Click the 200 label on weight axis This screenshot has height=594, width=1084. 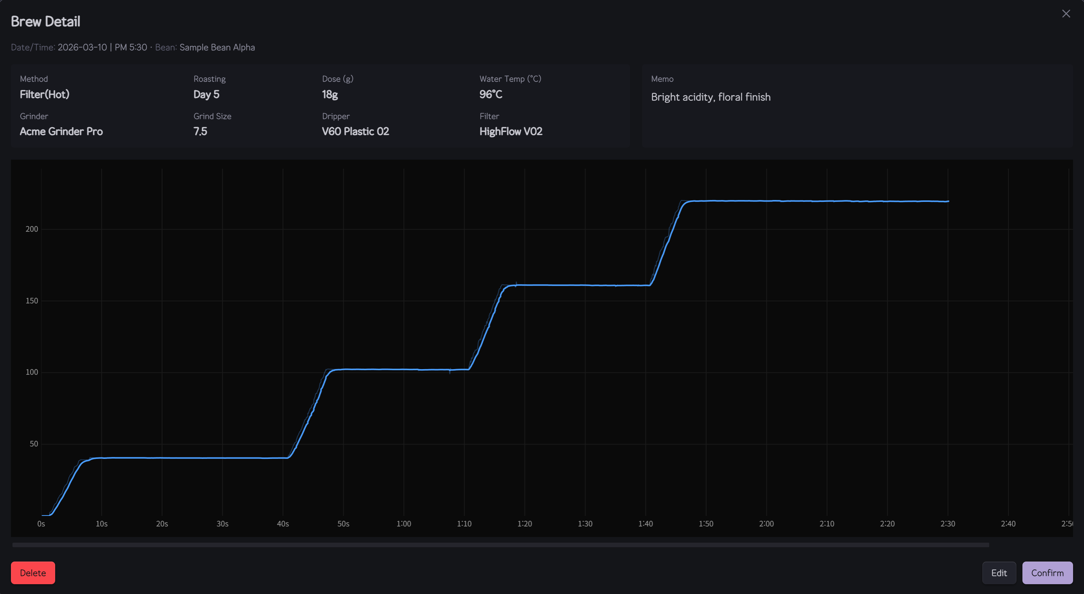click(x=32, y=229)
